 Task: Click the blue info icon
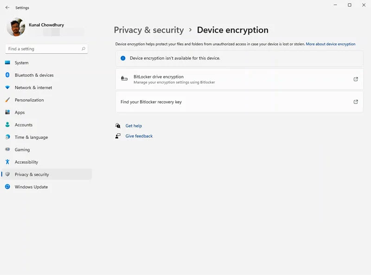point(123,58)
